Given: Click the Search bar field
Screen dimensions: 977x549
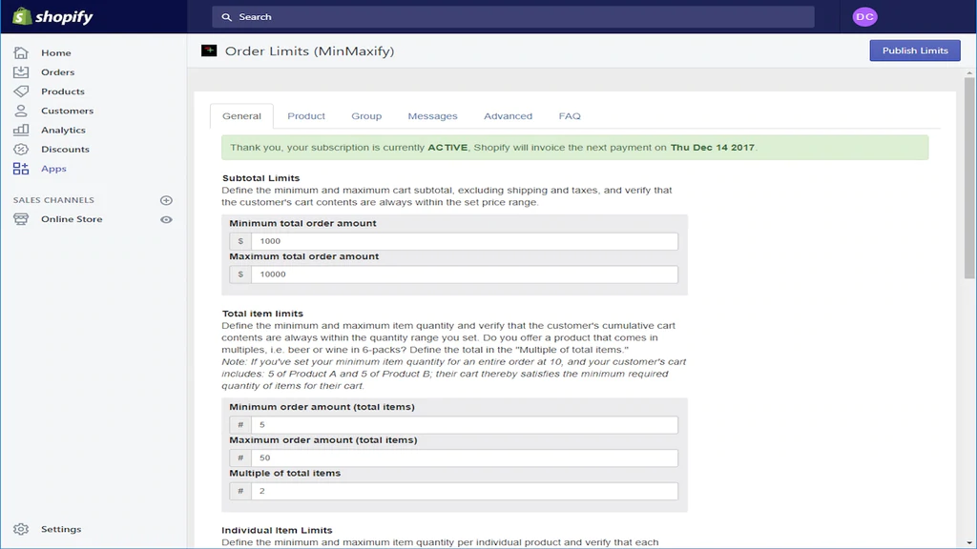Looking at the screenshot, I should [513, 17].
